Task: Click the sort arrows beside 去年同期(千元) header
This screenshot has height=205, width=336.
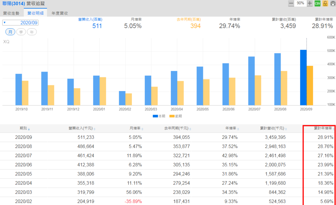Action: click(x=190, y=129)
